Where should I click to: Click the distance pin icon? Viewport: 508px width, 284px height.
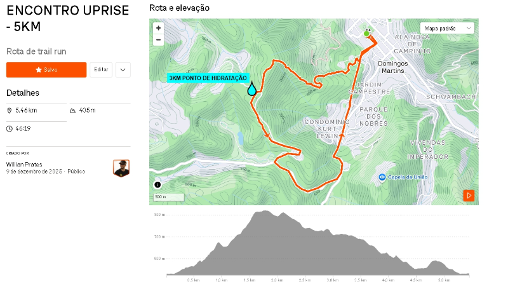pos(10,111)
